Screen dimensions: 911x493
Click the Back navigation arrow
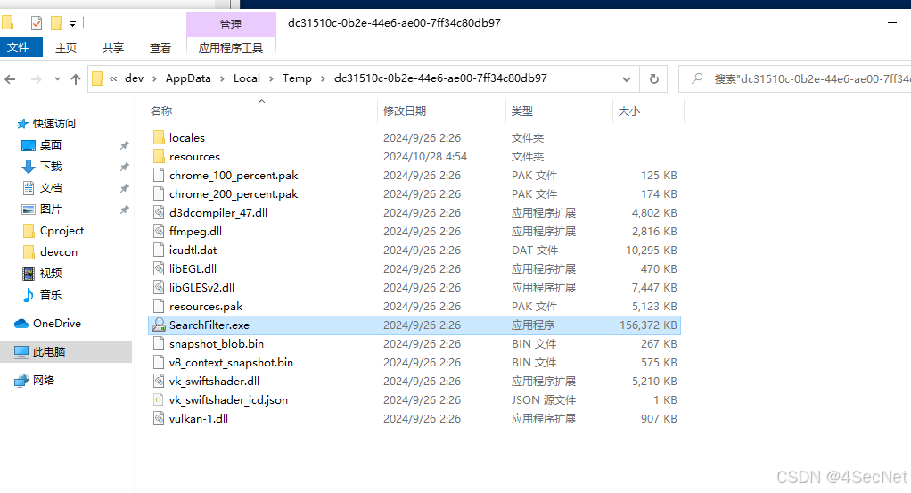pyautogui.click(x=11, y=79)
